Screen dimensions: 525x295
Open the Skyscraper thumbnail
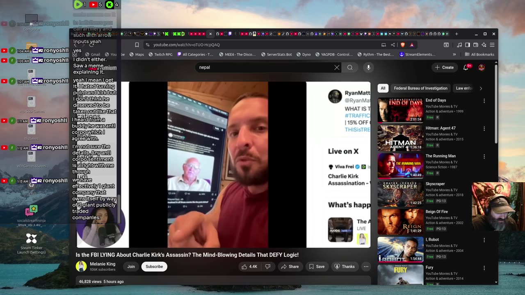click(400, 194)
